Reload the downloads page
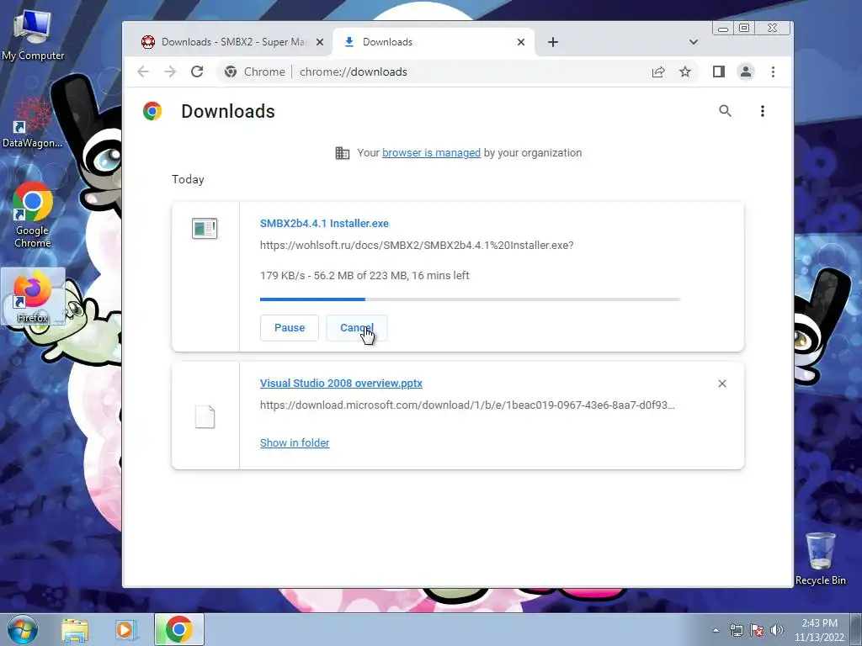862x646 pixels. 197,72
